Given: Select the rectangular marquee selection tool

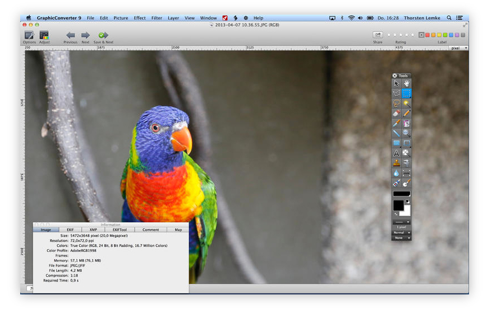Looking at the screenshot, I should tap(406, 93).
